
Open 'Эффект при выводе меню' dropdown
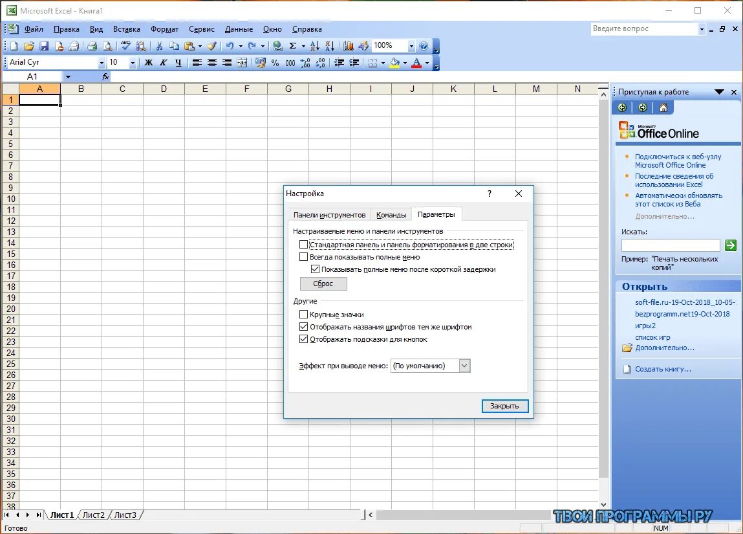click(464, 366)
